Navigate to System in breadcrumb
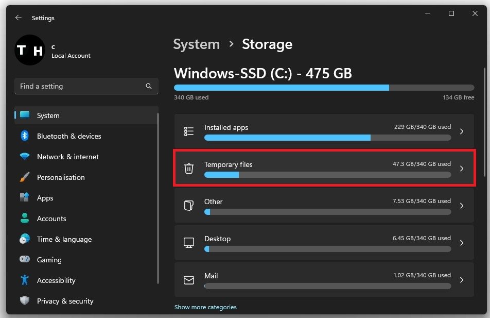 [x=196, y=44]
